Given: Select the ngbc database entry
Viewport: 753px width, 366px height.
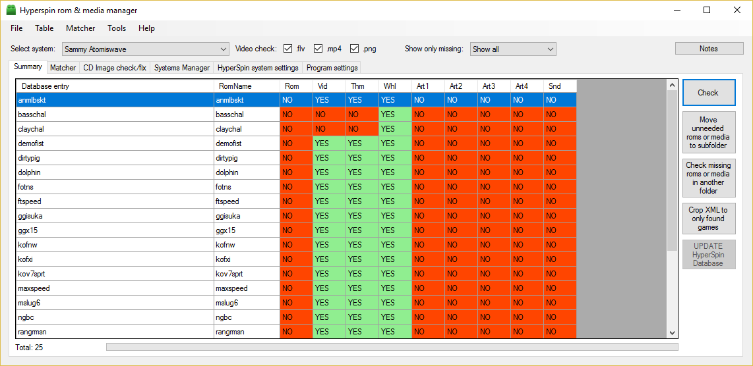Looking at the screenshot, I should [115, 317].
